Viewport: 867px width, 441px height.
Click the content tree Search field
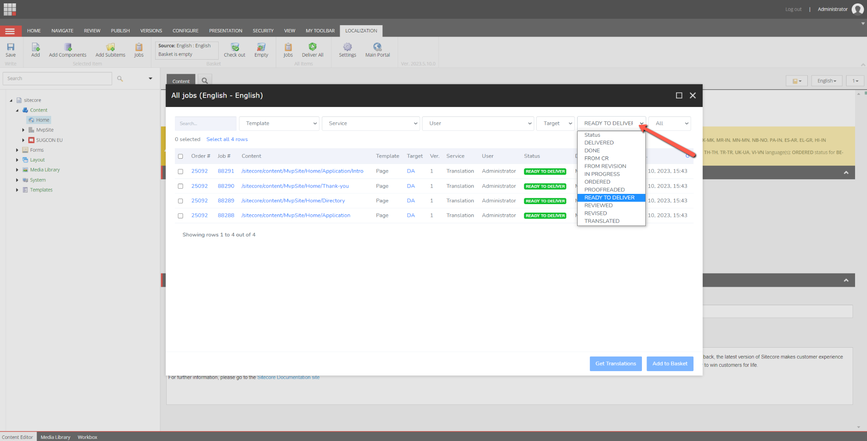click(x=57, y=78)
